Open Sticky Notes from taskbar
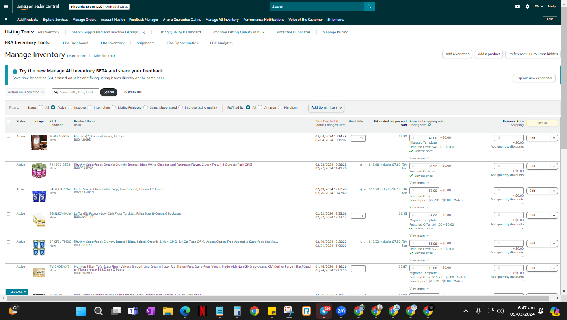 tap(272, 311)
